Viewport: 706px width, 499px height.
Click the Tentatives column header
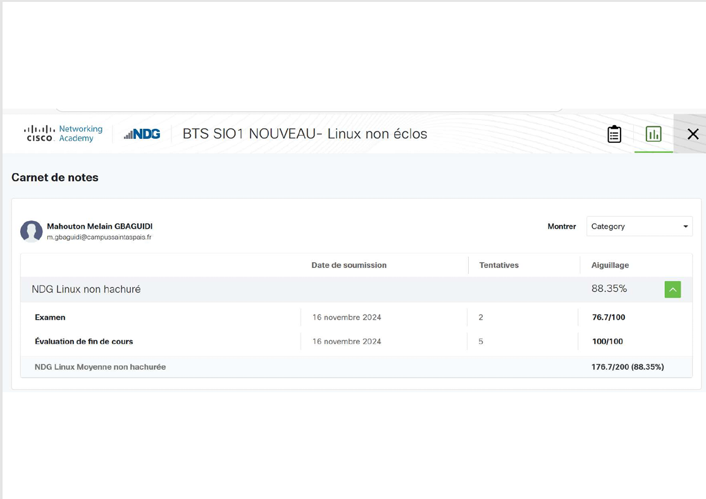click(x=499, y=265)
